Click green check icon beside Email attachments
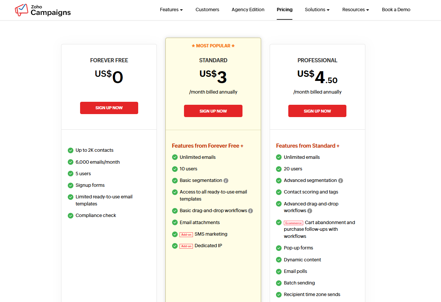441x302 pixels. [x=175, y=223]
